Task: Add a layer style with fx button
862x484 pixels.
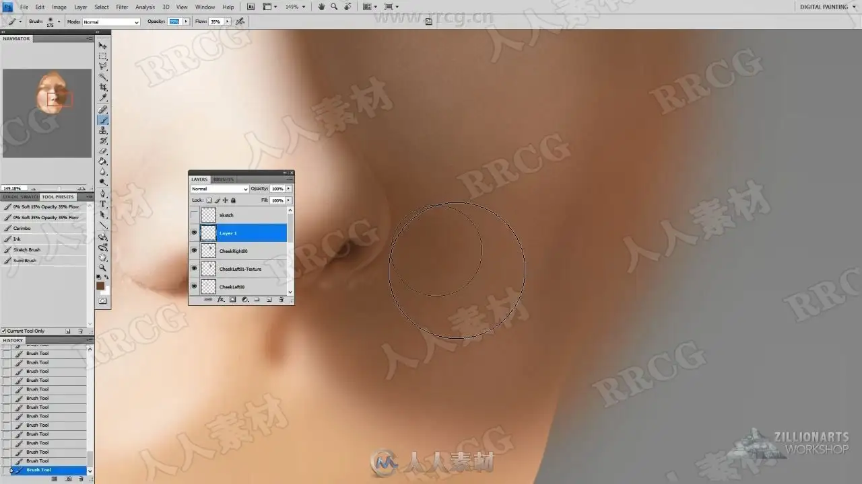Action: coord(220,300)
